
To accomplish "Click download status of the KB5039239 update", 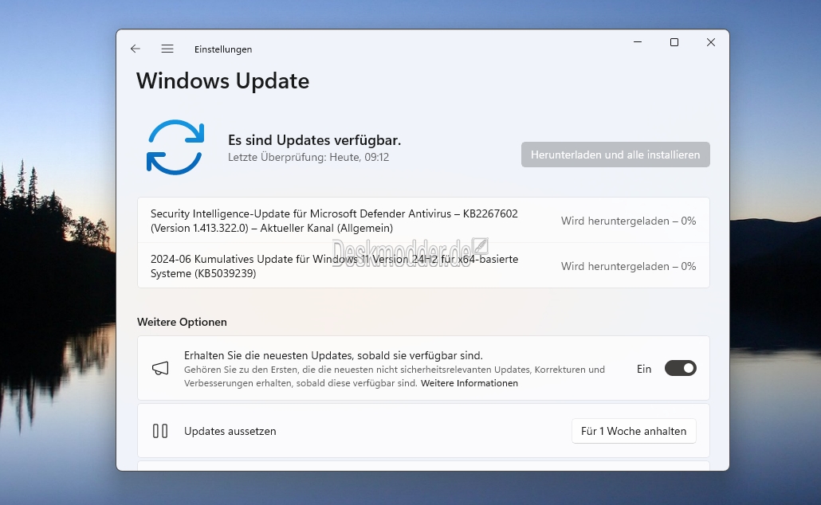I will 628,266.
